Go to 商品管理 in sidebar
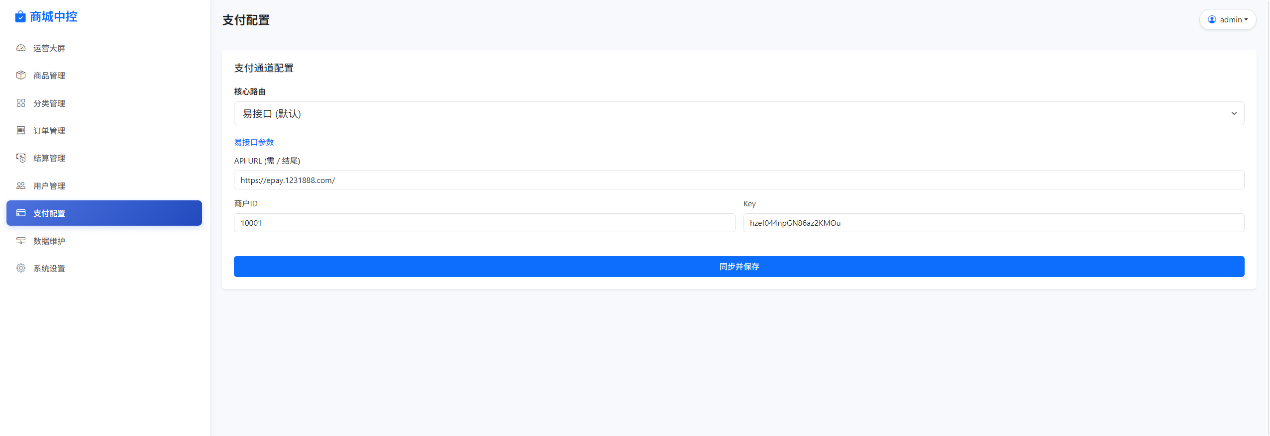This screenshot has height=436, width=1270. click(104, 76)
